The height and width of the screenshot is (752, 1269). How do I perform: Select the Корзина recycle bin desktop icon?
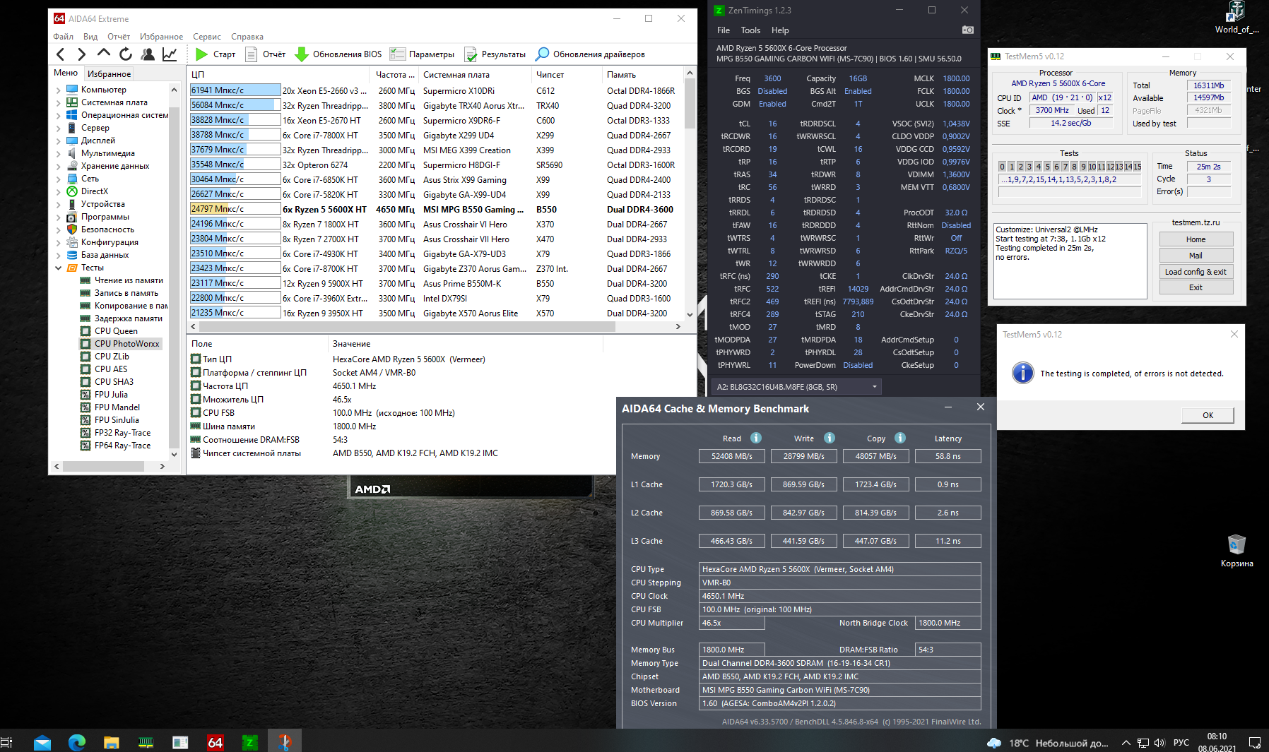point(1236,551)
